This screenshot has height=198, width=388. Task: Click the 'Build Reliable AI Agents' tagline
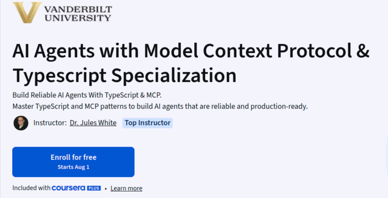point(87,95)
